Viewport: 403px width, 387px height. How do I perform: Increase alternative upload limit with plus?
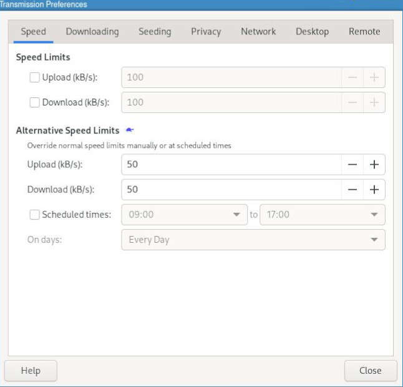point(374,165)
